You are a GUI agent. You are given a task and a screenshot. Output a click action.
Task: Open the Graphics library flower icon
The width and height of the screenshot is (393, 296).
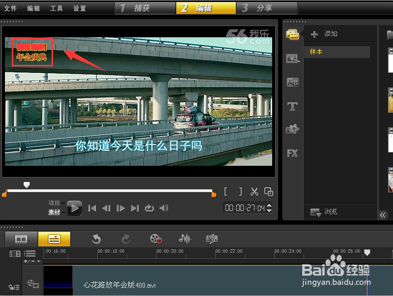[292, 129]
